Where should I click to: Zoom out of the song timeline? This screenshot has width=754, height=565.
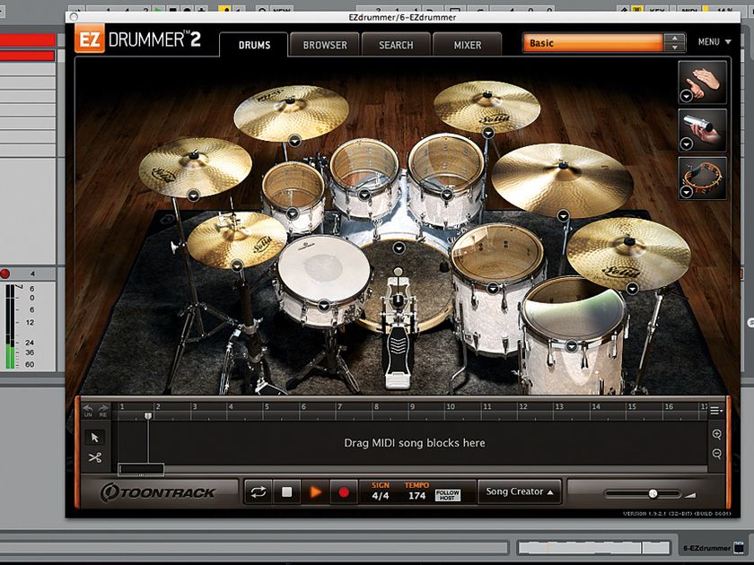tap(718, 455)
